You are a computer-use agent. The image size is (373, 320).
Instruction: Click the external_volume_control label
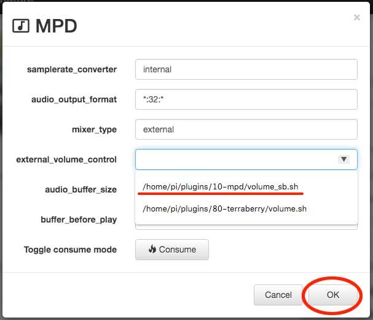(x=66, y=159)
